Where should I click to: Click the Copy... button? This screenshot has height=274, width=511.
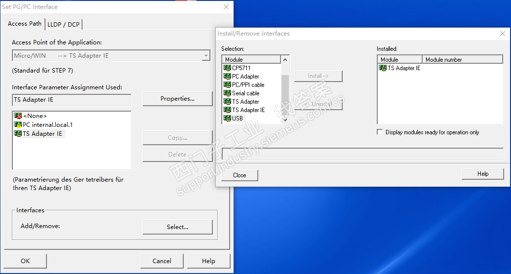(178, 138)
